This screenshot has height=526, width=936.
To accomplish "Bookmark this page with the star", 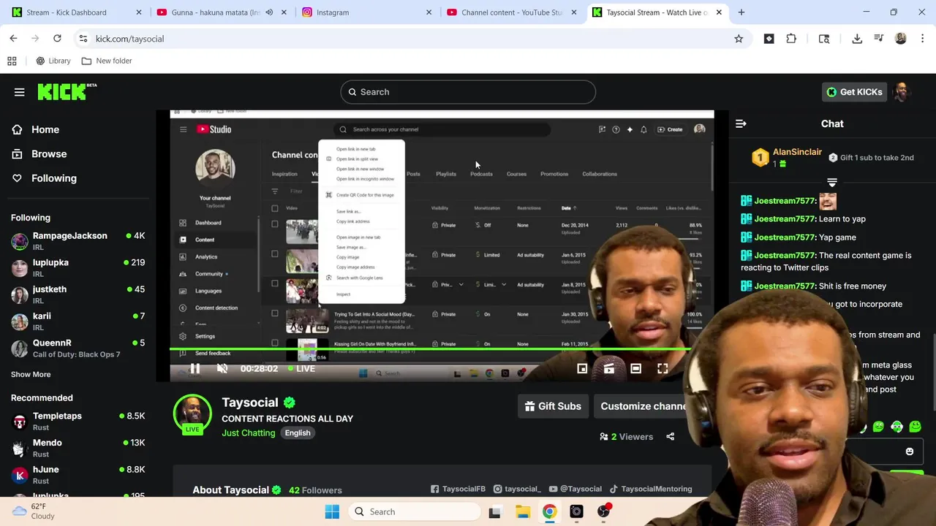I will coord(739,39).
